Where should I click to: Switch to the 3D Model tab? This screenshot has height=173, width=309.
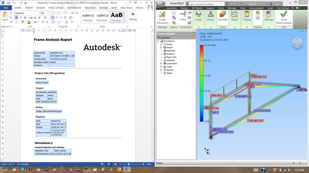(197, 8)
